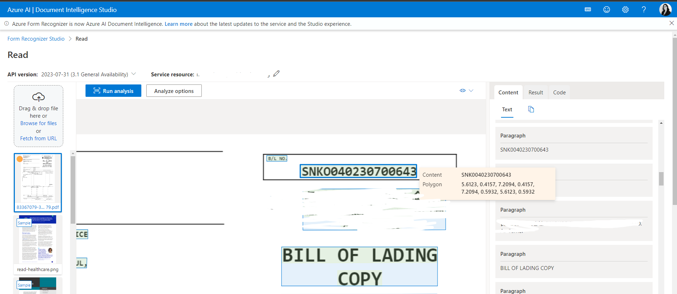This screenshot has height=294, width=677.
Task: Click the info icon in notification banner
Action: tap(6, 24)
